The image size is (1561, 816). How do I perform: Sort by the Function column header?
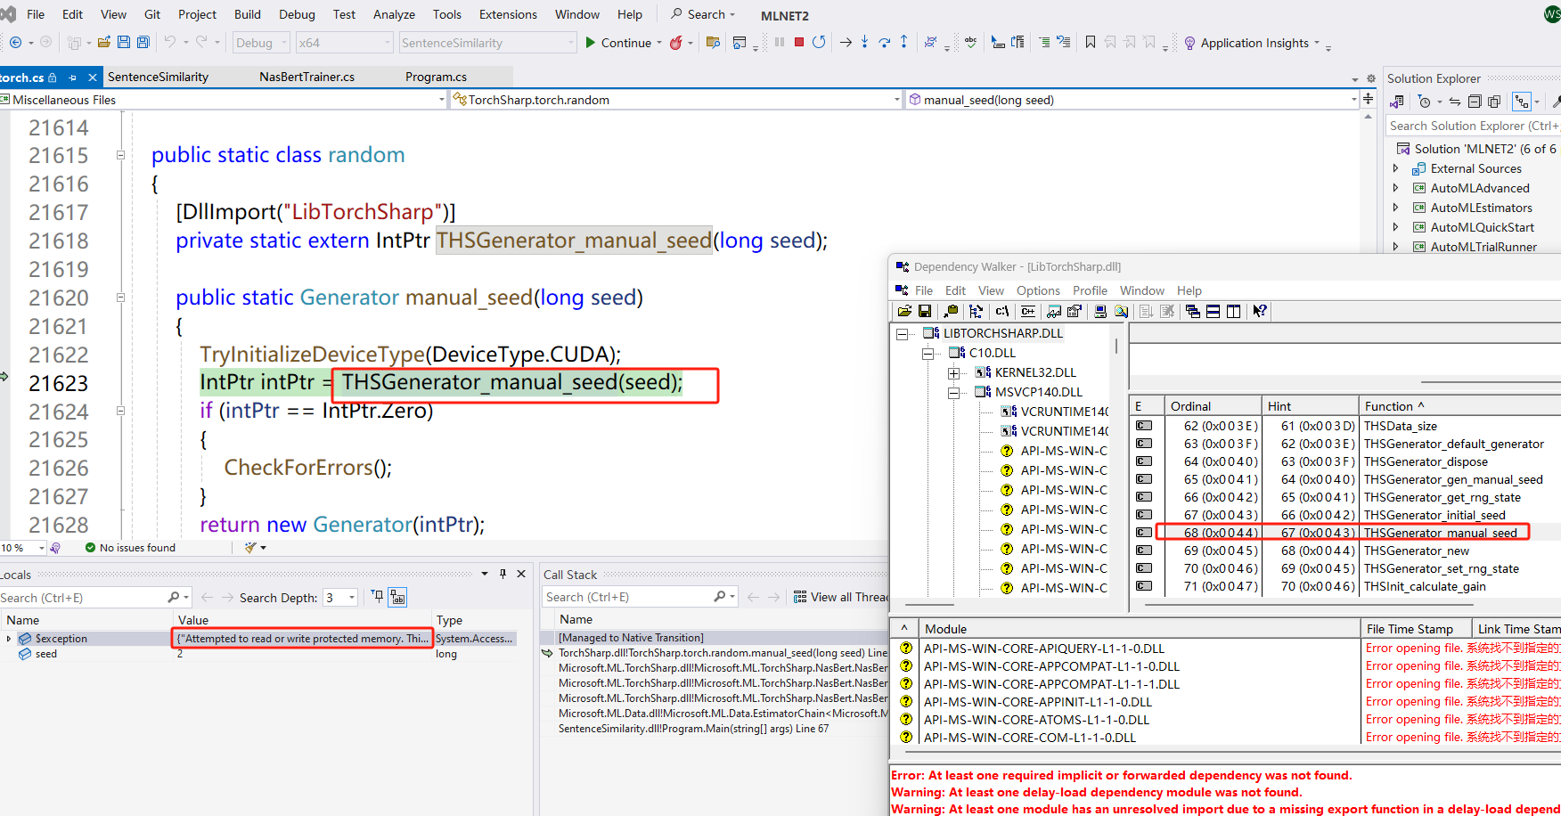[1460, 406]
